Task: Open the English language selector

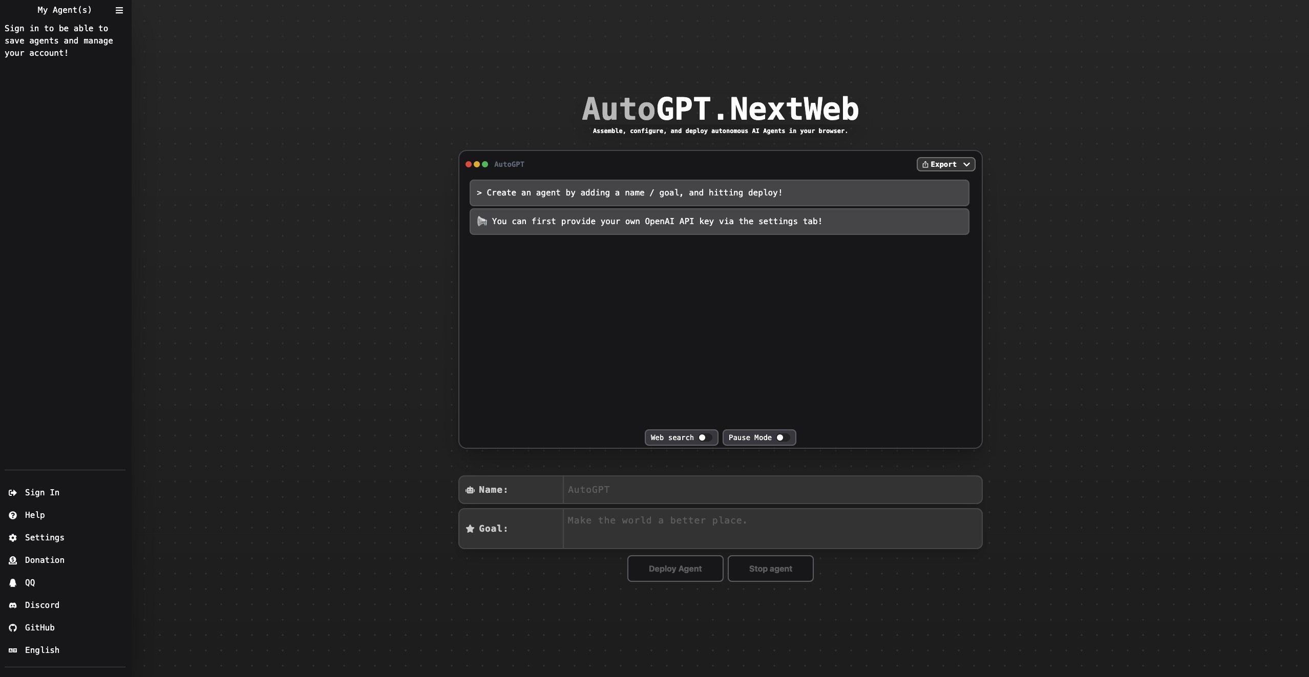Action: click(13, 650)
